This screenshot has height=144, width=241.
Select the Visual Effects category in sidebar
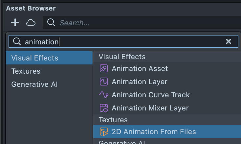click(34, 58)
